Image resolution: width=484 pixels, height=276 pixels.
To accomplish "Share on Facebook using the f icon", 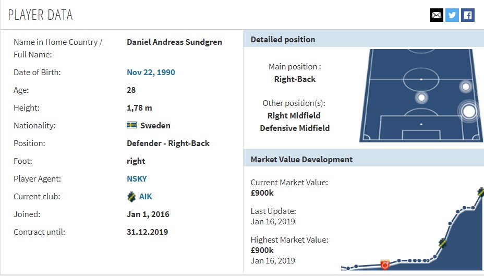I will 468,15.
